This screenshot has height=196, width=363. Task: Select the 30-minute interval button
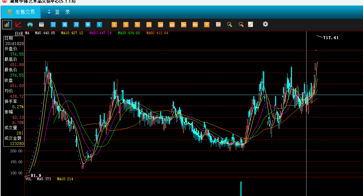pos(161,25)
